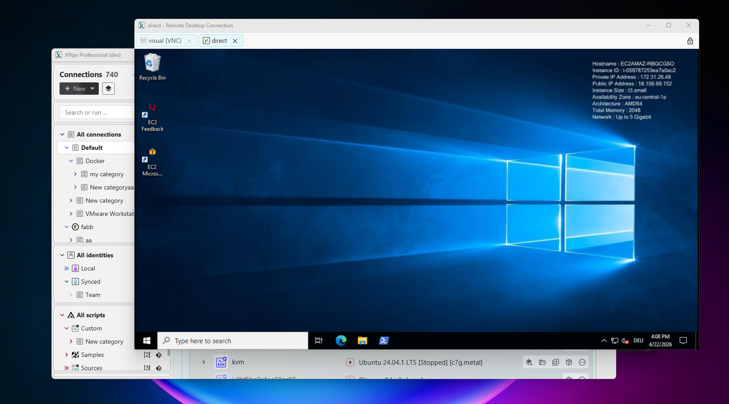This screenshot has height=404, width=729.
Task: Click the DEU language indicator
Action: [x=638, y=341]
